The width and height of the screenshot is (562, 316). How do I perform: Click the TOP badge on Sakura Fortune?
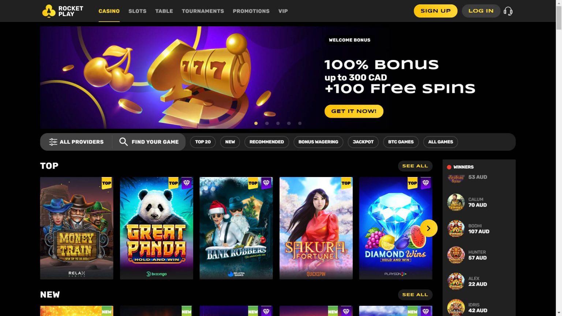coord(346,183)
